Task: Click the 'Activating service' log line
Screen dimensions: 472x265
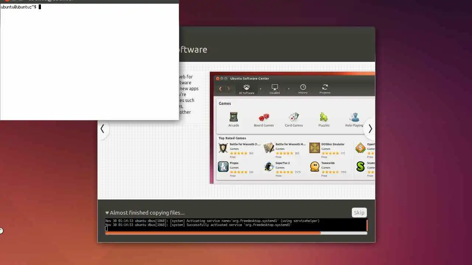Action: 212,221
